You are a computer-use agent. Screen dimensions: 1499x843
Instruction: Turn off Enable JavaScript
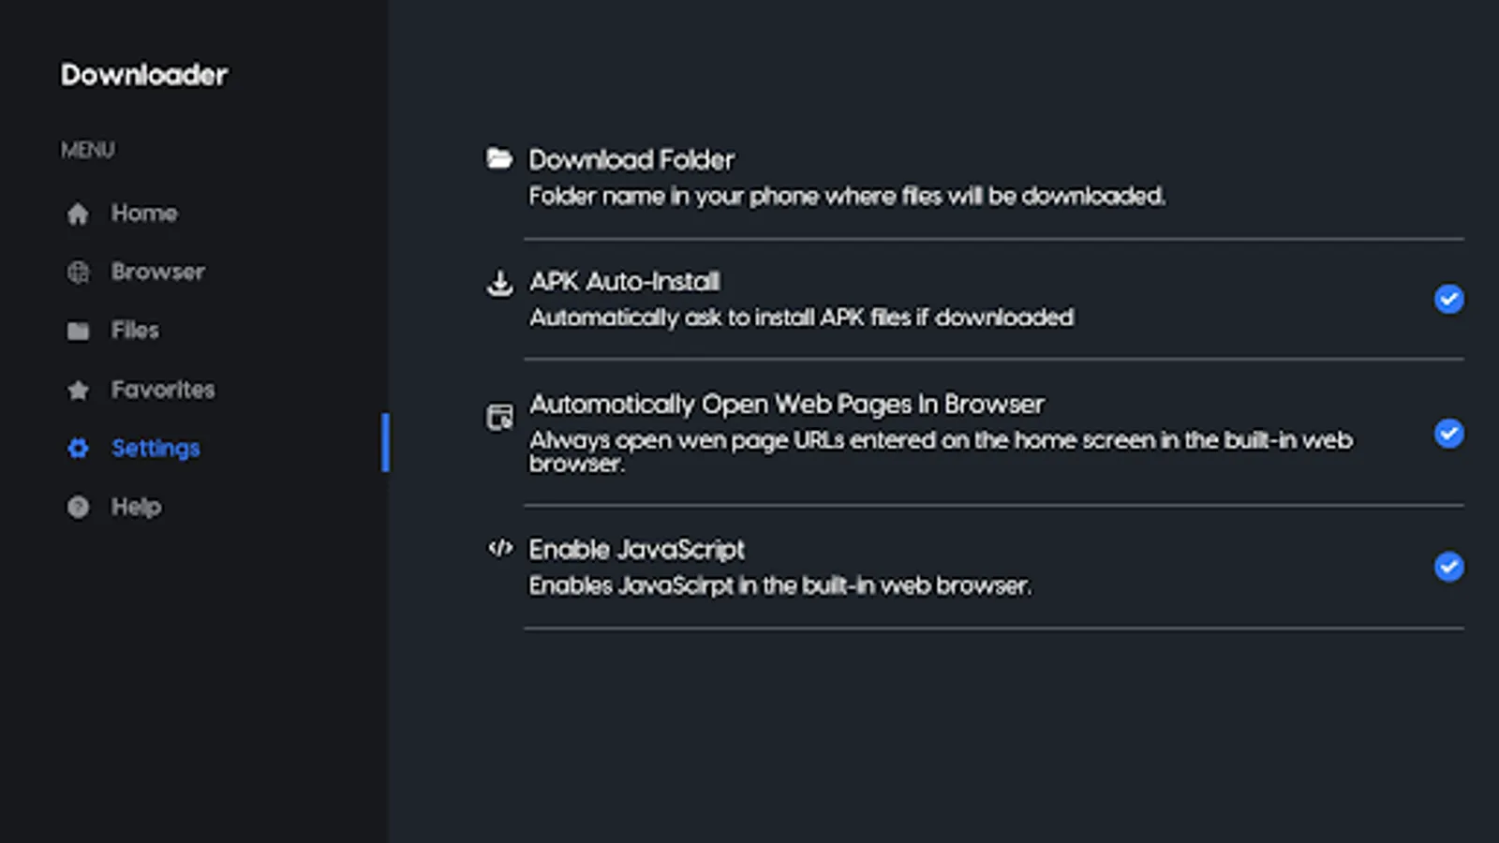tap(1448, 567)
